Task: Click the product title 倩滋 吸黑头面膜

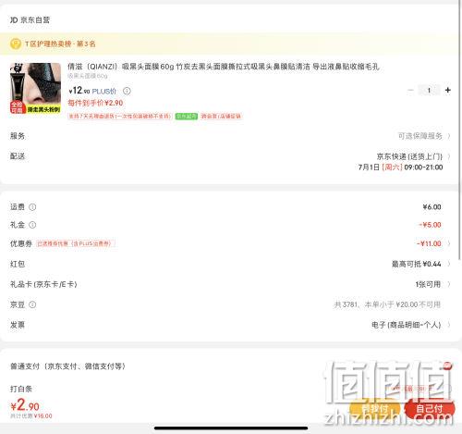Action: pyautogui.click(x=224, y=67)
